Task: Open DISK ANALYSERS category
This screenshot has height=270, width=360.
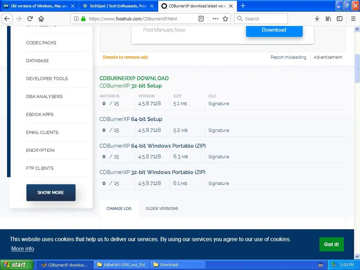Action: 44,96
